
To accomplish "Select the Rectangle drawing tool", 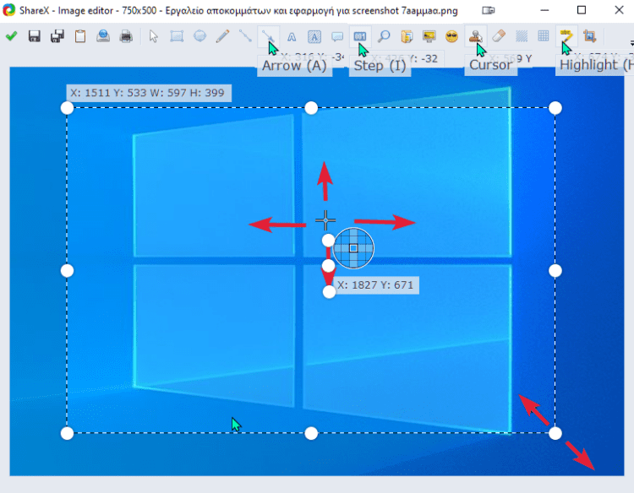I will [x=177, y=36].
